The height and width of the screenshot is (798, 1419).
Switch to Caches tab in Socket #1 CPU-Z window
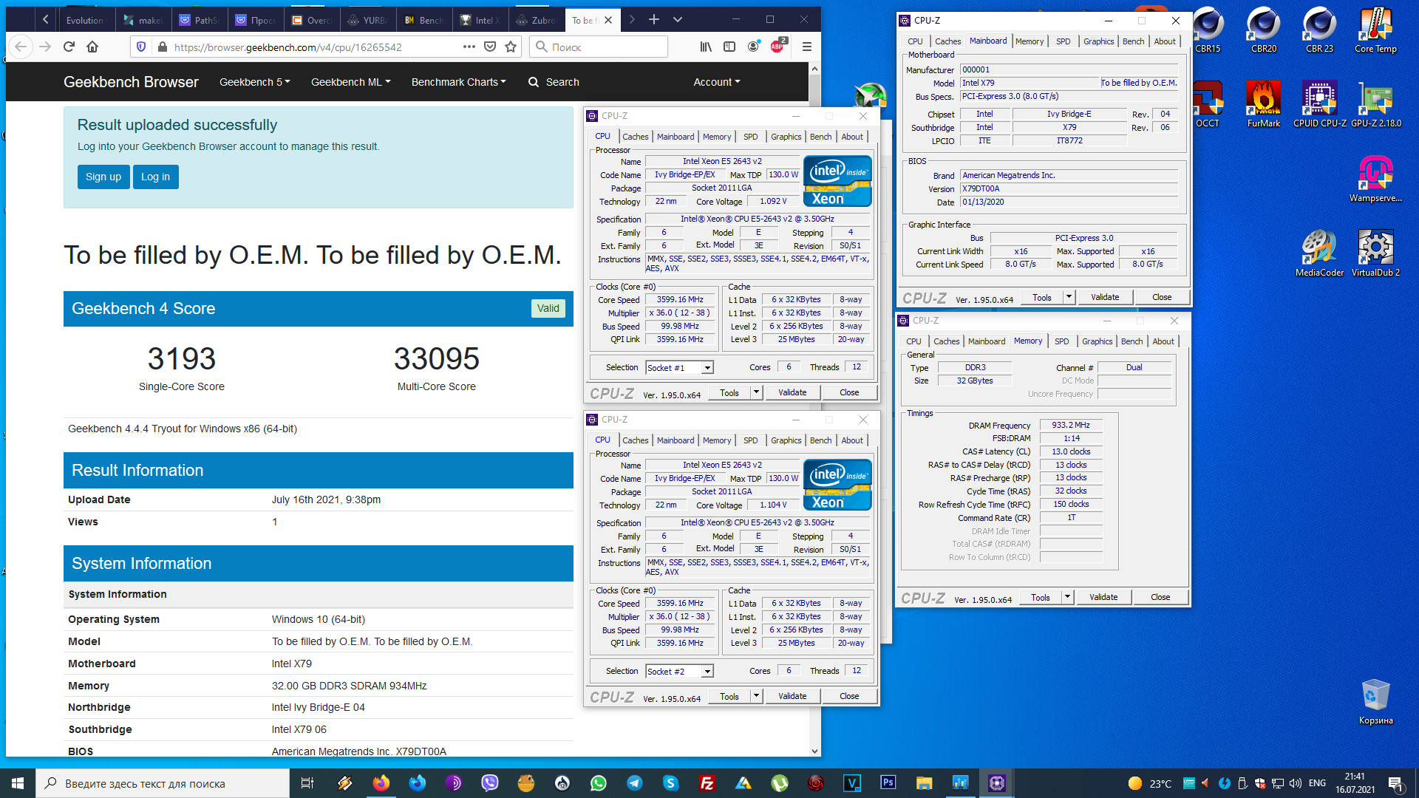(635, 137)
